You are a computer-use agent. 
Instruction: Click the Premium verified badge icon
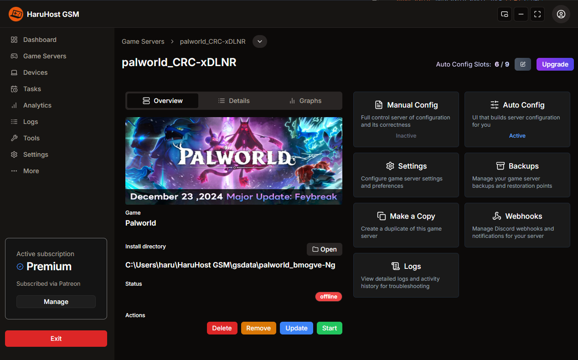20,267
